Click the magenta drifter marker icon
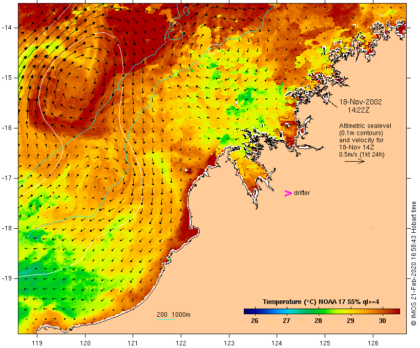 pos(288,193)
